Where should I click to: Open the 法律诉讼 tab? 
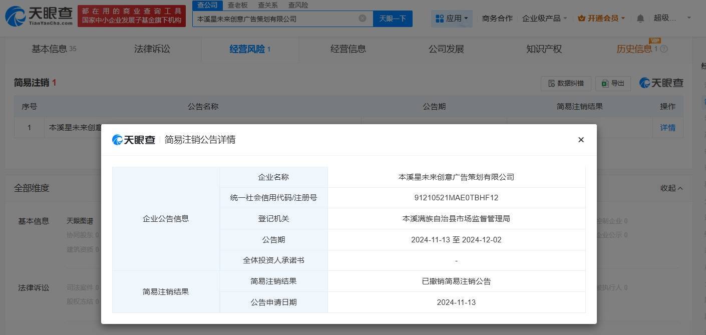tap(152, 49)
